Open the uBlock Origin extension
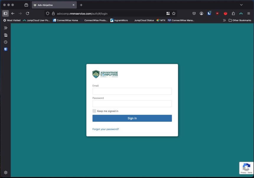 (x=217, y=14)
